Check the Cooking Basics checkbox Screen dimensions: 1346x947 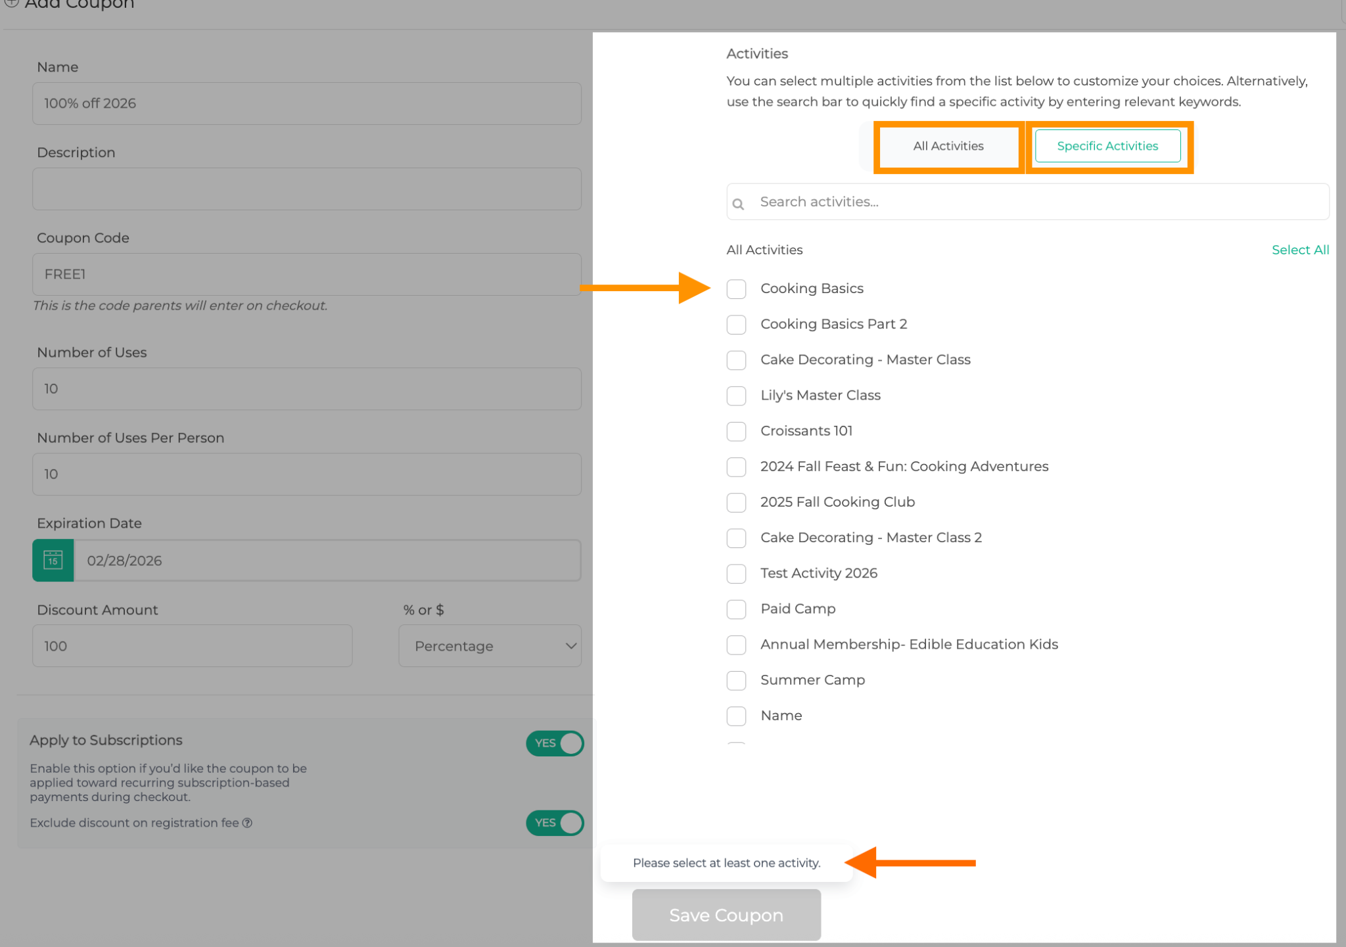tap(736, 289)
